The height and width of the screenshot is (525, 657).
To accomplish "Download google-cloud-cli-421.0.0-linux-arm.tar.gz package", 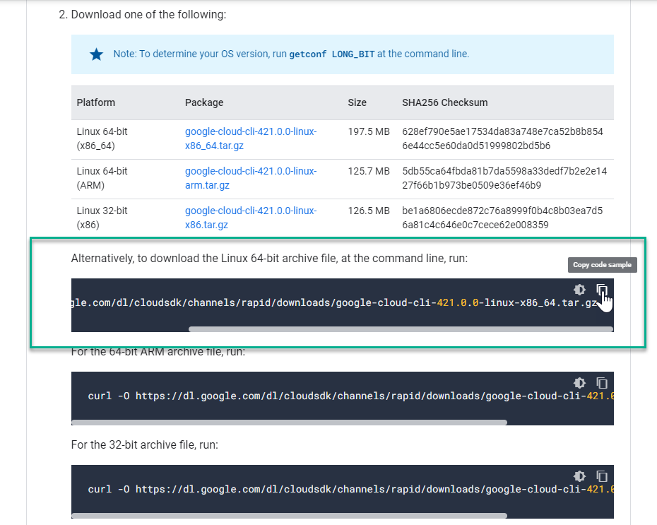I will (251, 178).
